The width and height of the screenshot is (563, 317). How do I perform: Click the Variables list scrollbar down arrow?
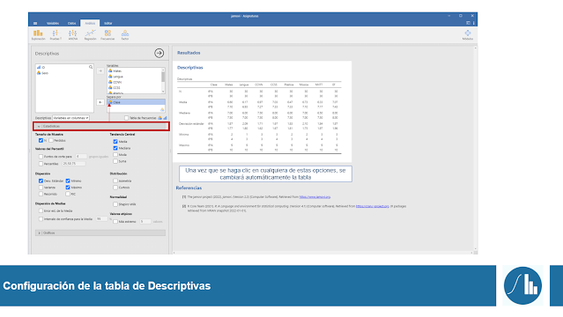click(x=163, y=92)
